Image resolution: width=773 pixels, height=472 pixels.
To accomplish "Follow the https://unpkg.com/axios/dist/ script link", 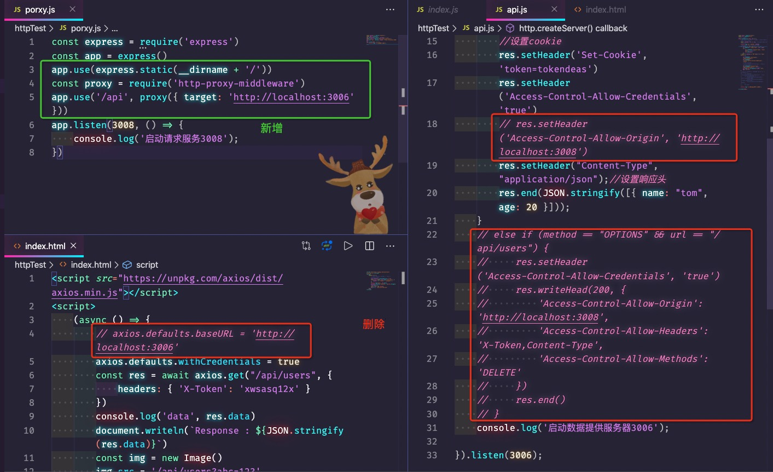I will click(x=203, y=279).
